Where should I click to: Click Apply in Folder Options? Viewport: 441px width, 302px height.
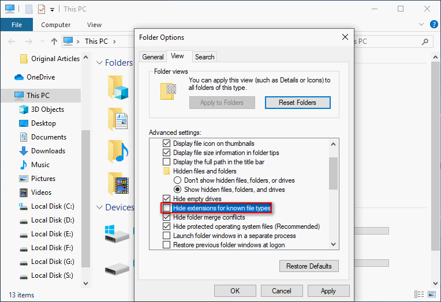[328, 291]
